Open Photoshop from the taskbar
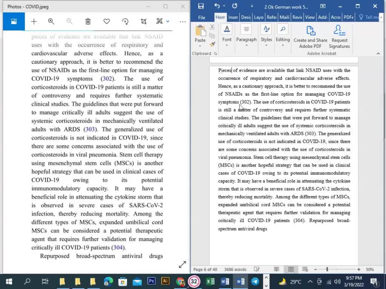386x289 pixels. coord(151,281)
